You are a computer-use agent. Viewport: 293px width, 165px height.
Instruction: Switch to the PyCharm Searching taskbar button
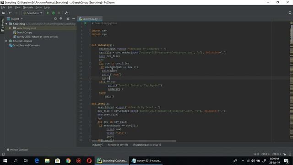point(112,161)
